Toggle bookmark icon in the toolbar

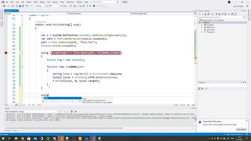tap(94, 6)
